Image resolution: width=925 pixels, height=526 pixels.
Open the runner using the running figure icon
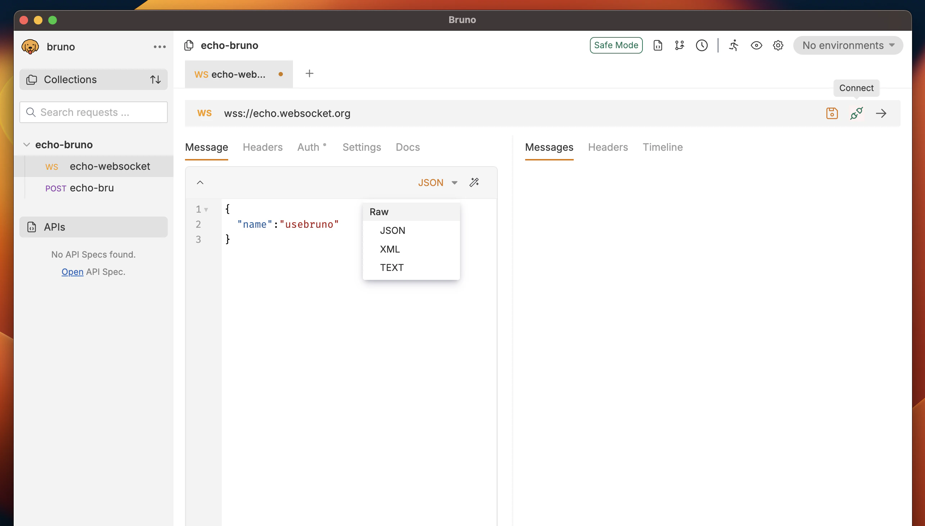click(x=734, y=46)
